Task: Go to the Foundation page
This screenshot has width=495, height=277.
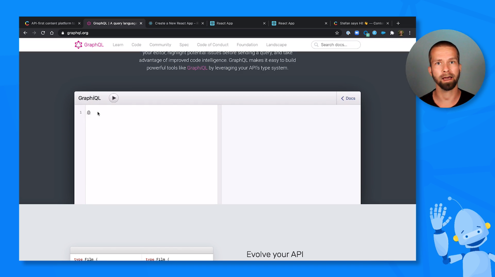Action: click(x=247, y=45)
